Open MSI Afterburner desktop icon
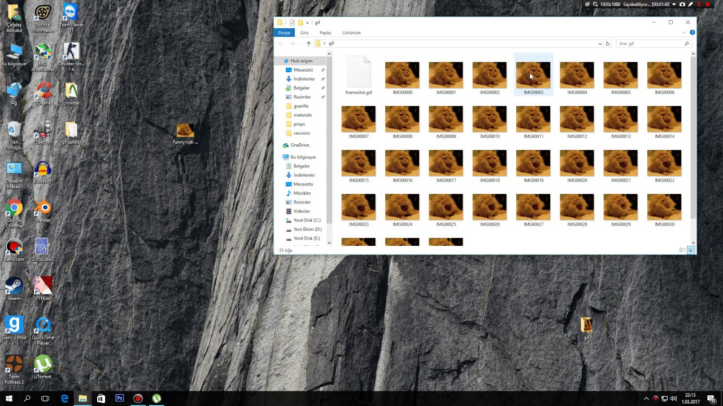The image size is (723, 406). click(42, 58)
